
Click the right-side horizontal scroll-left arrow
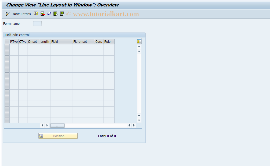tap(129, 125)
